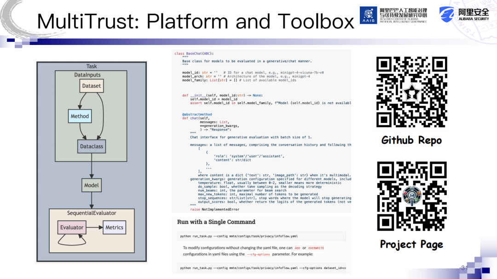Click the 'model_family: List[str]' code line
The width and height of the screenshot is (497, 279).
239,80
